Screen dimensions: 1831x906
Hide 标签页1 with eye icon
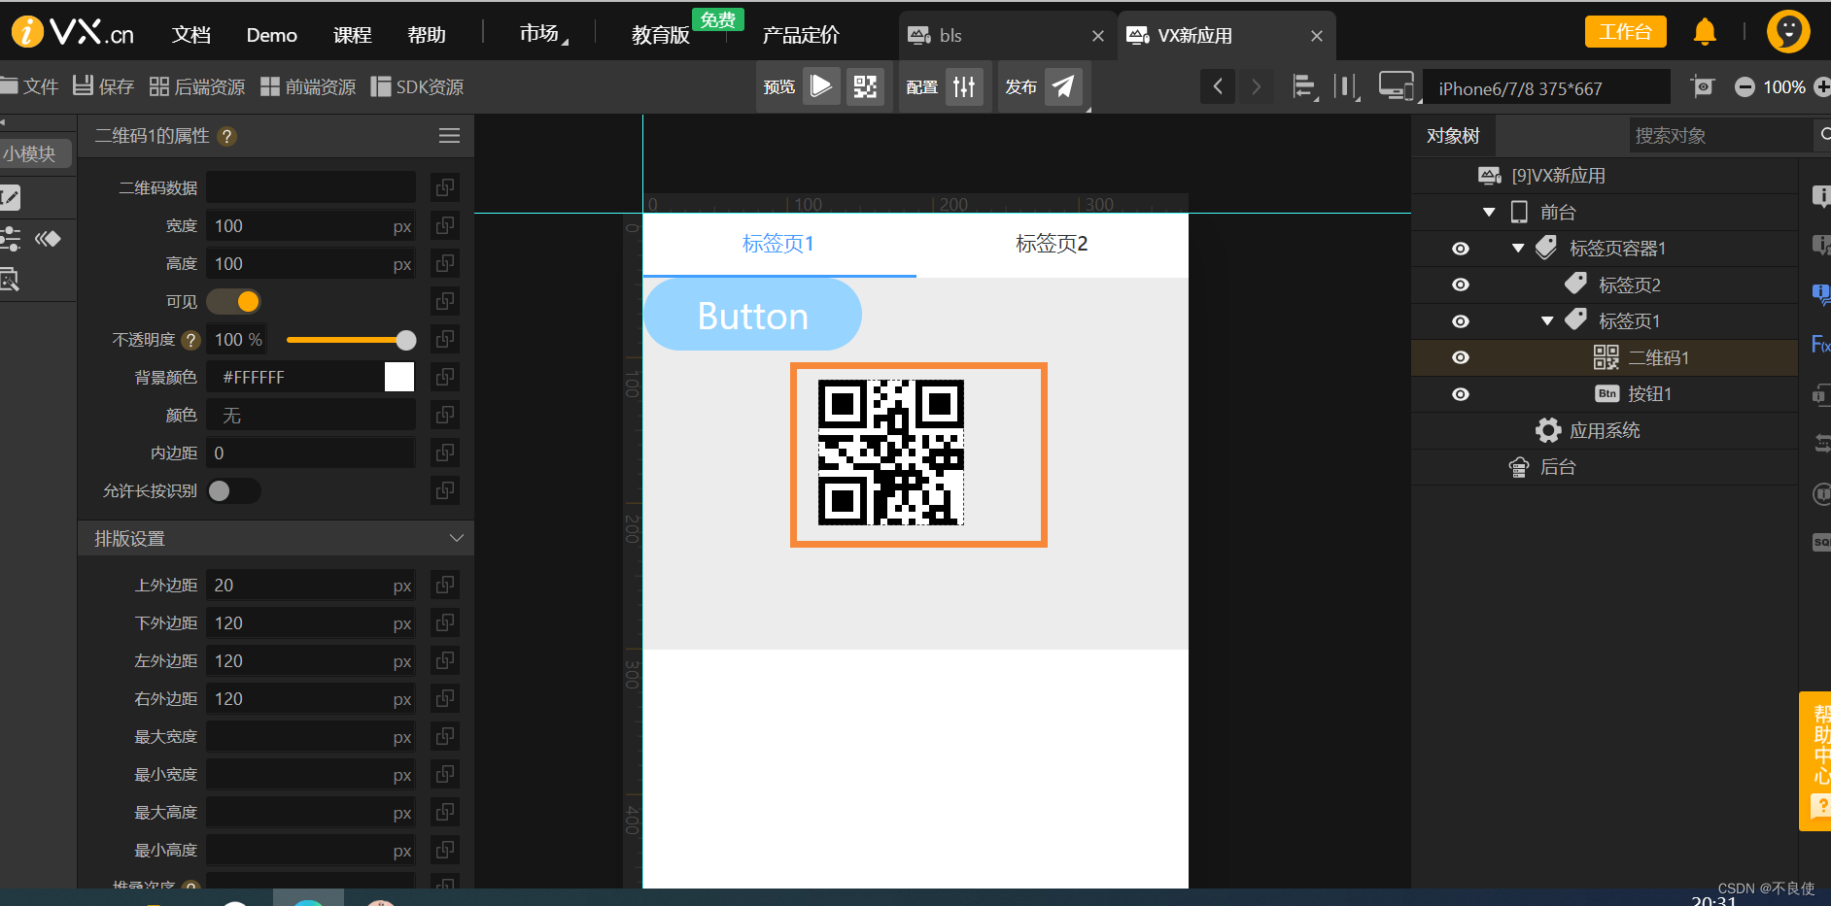point(1460,321)
